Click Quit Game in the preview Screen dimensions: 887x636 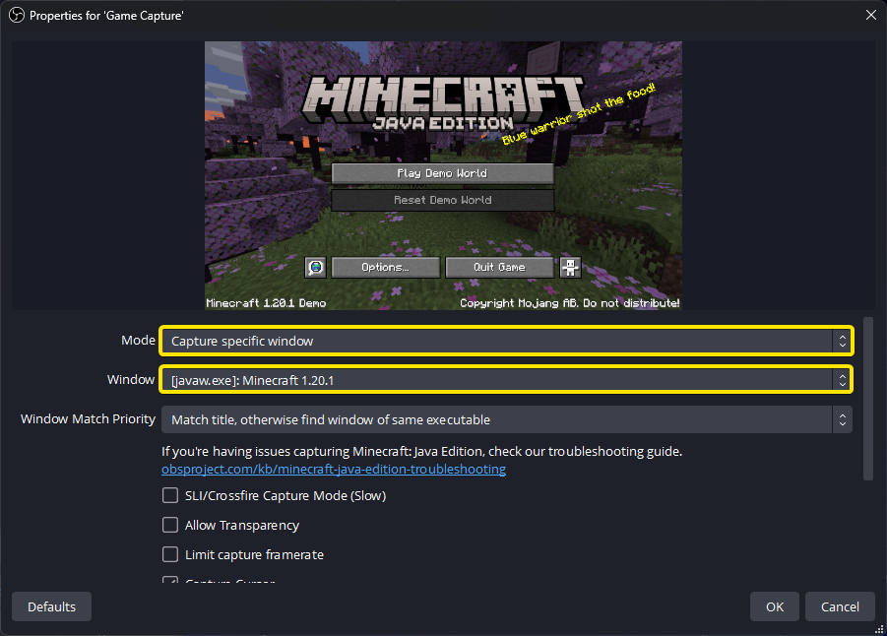tap(499, 267)
